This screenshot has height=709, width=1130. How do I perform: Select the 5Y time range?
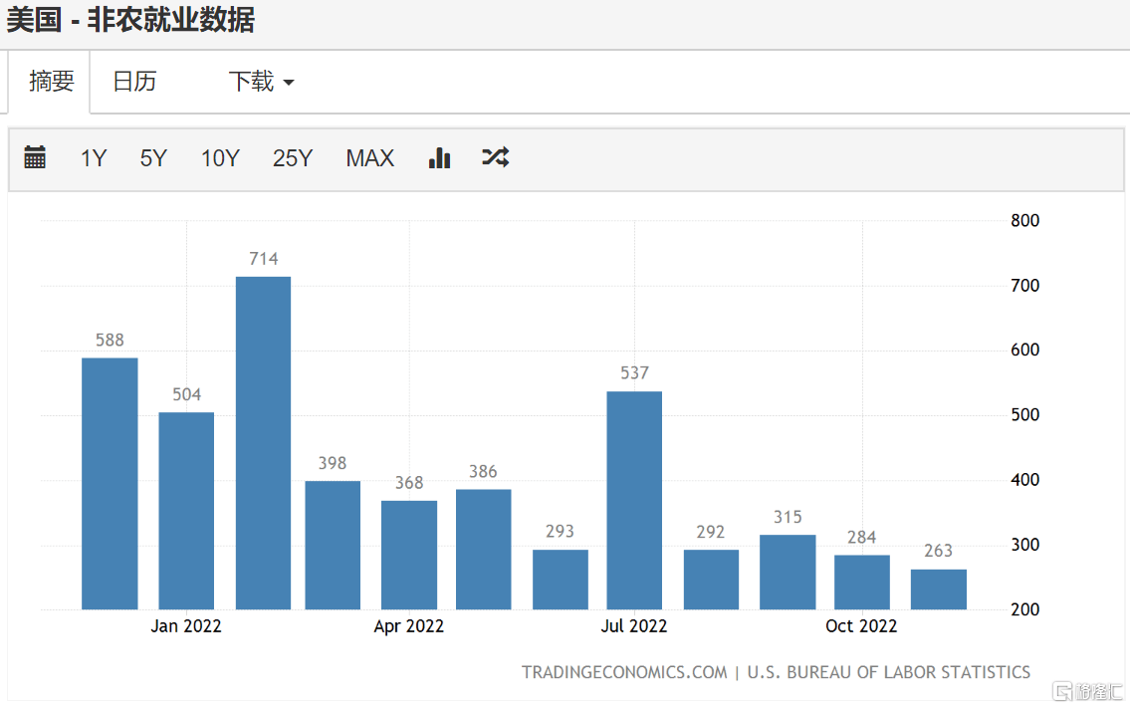tap(151, 157)
